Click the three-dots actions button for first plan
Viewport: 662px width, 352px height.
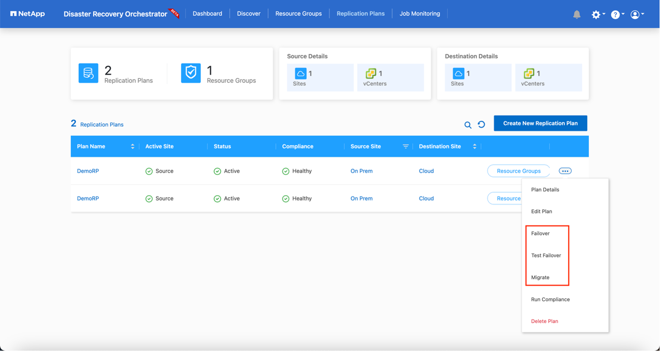[565, 171]
